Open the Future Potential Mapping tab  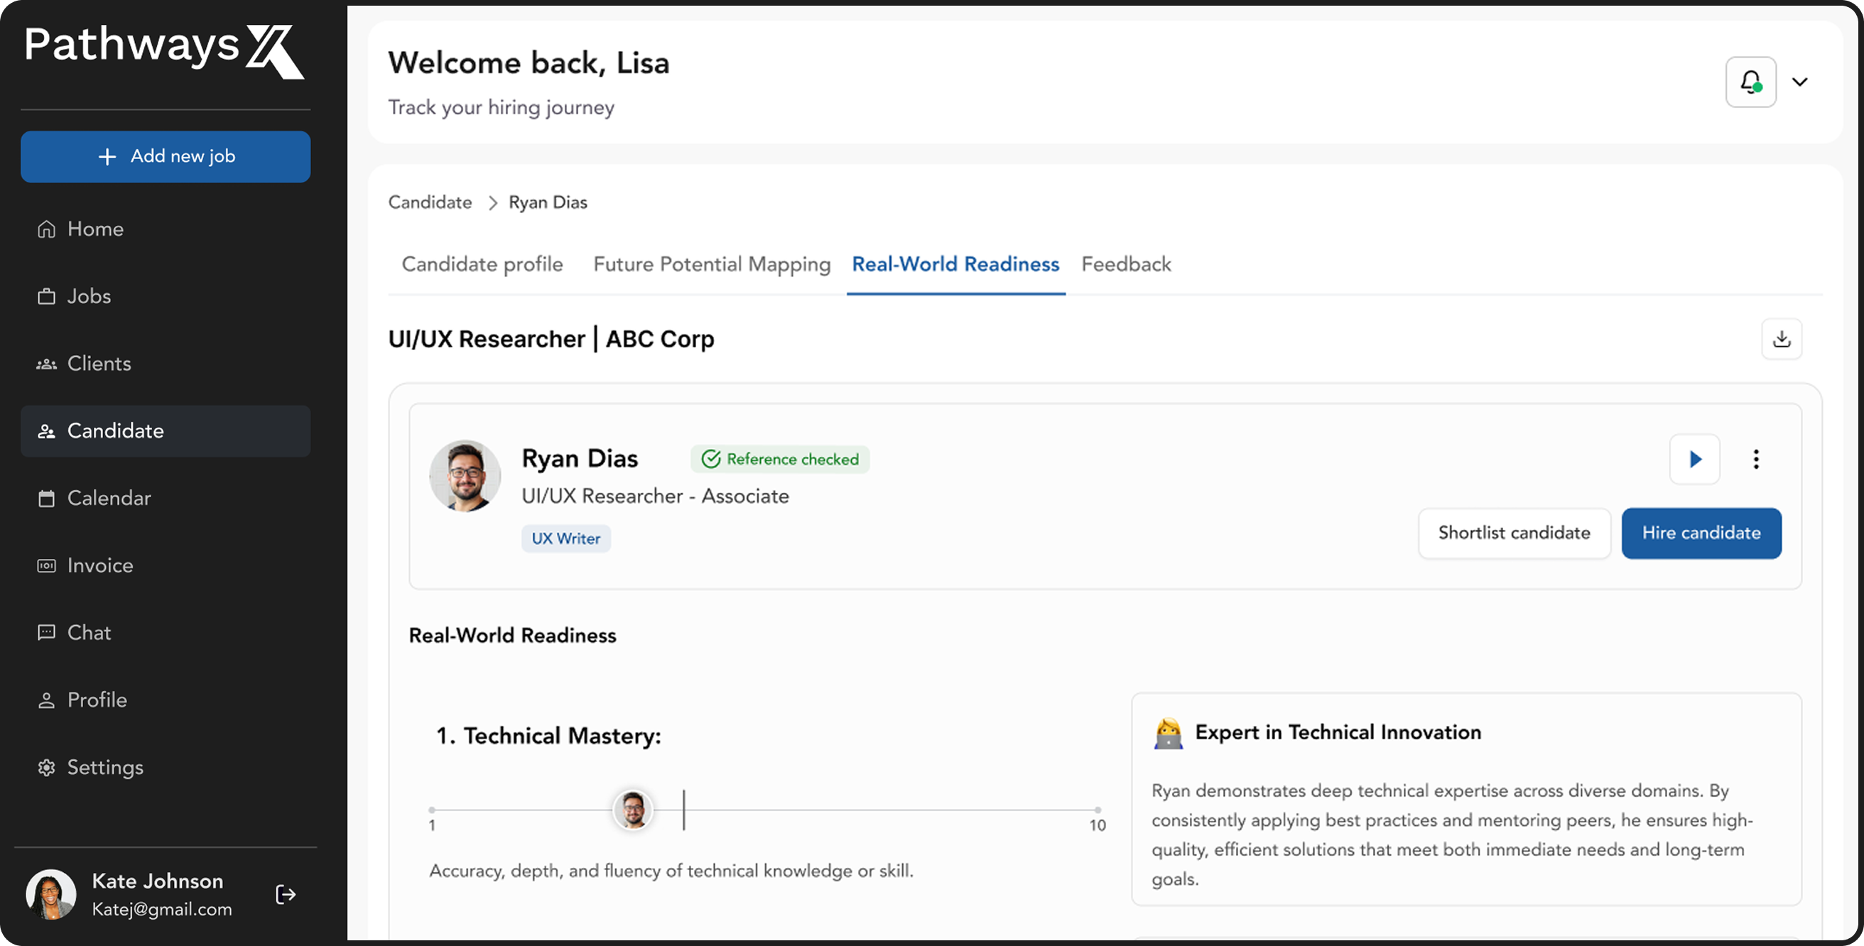[x=712, y=265]
